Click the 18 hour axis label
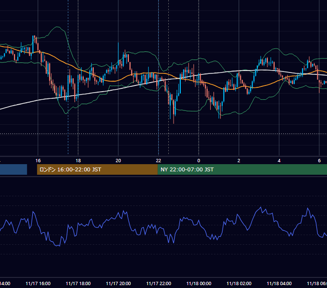The width and height of the screenshot is (327, 288). click(x=78, y=161)
